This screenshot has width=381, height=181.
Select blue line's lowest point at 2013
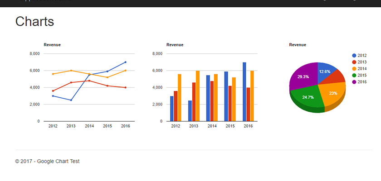[71, 100]
